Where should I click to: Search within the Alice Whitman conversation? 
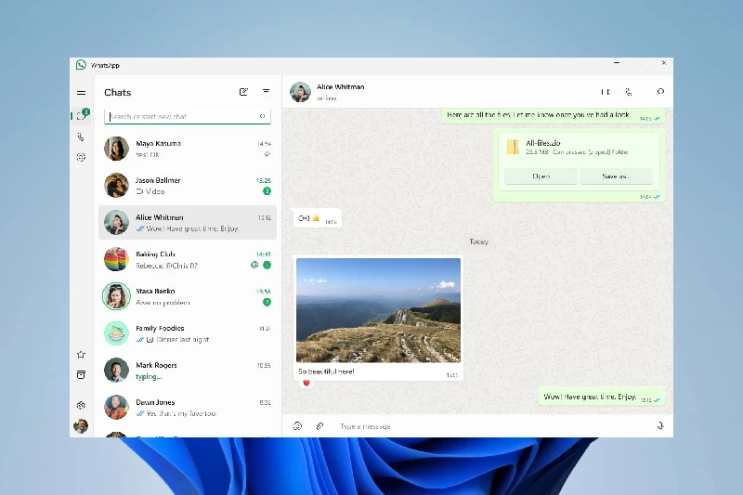pyautogui.click(x=660, y=92)
